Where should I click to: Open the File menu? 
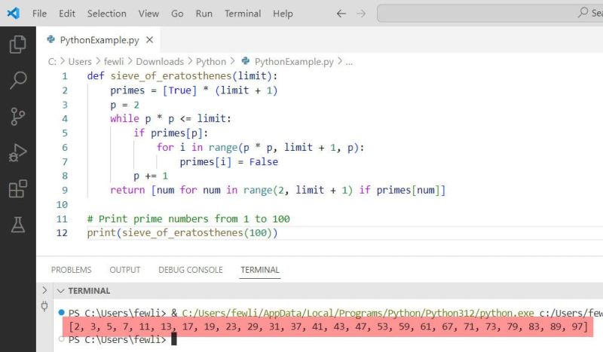(x=40, y=14)
